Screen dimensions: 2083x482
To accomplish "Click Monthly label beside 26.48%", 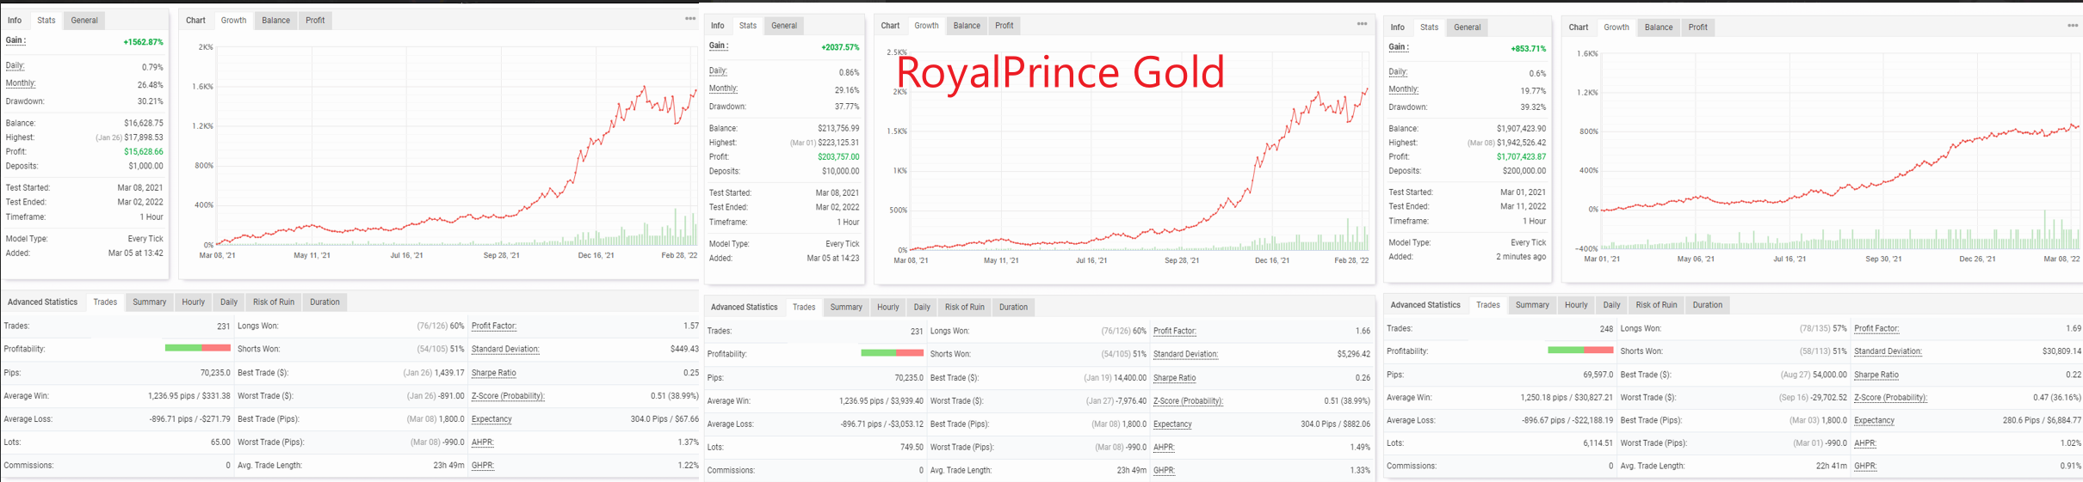I will 21,83.
